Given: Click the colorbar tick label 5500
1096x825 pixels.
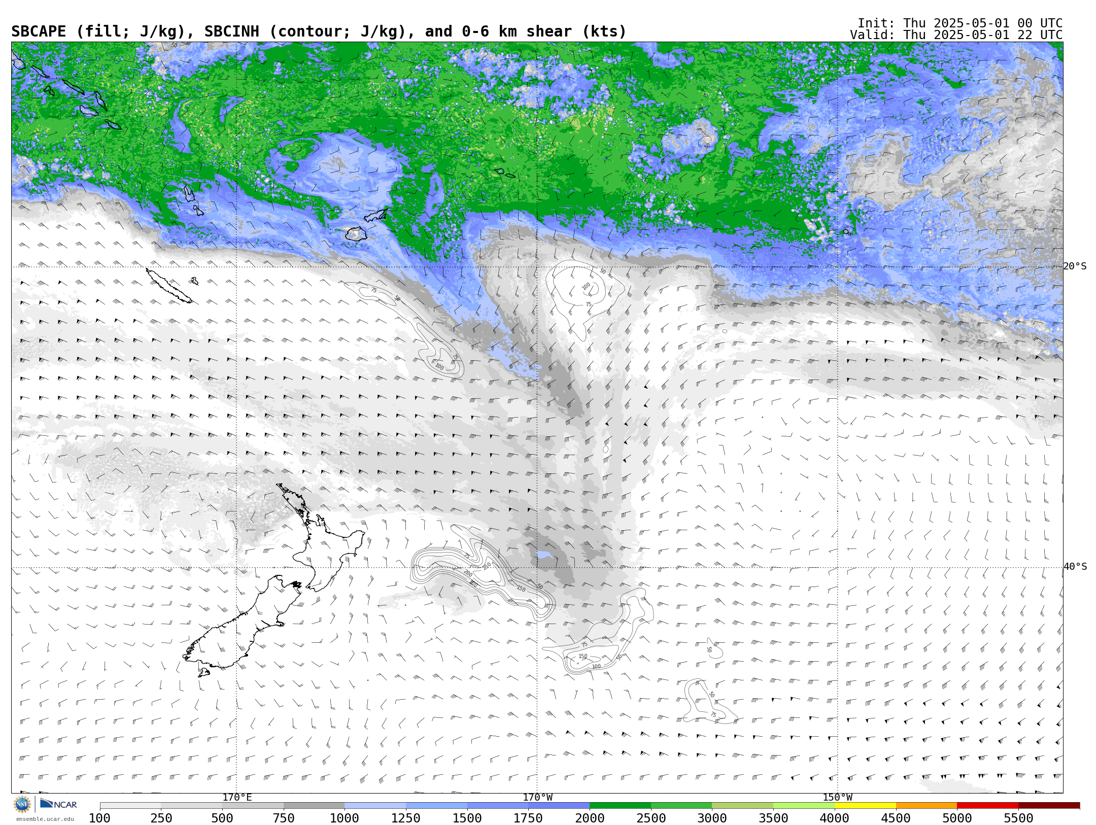Looking at the screenshot, I should click(x=1018, y=818).
